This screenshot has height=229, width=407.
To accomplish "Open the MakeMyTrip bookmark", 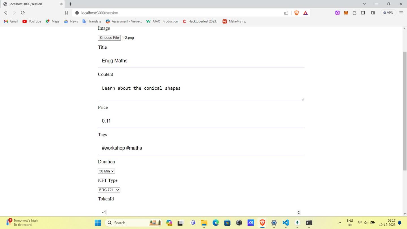I will (x=234, y=21).
